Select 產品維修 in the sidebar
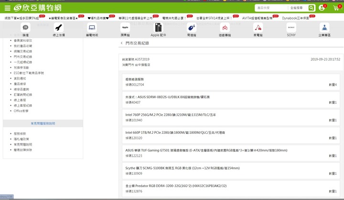The image size is (344, 200). 20,84
